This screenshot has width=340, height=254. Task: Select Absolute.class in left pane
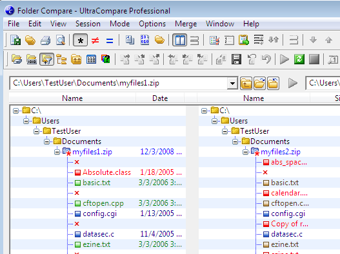pos(106,172)
